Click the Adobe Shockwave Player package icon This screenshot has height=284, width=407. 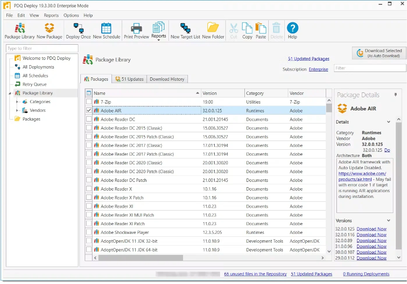coord(96,232)
